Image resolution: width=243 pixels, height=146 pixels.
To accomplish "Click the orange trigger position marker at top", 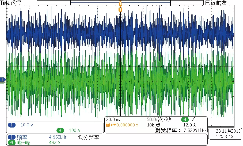I will tap(120, 9).
